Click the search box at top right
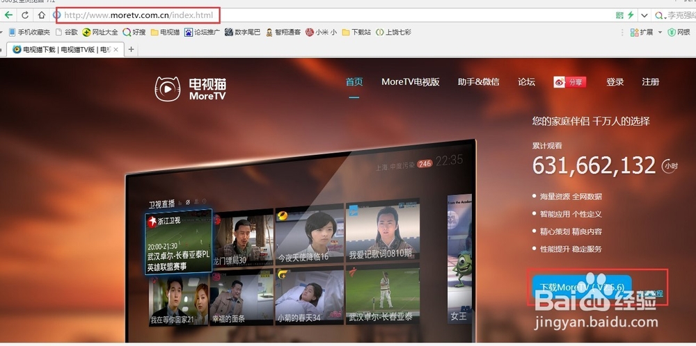 (675, 15)
